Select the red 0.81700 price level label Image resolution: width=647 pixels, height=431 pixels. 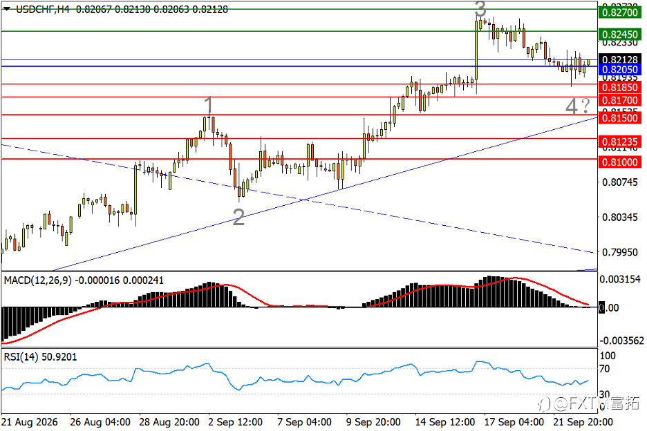tap(620, 100)
